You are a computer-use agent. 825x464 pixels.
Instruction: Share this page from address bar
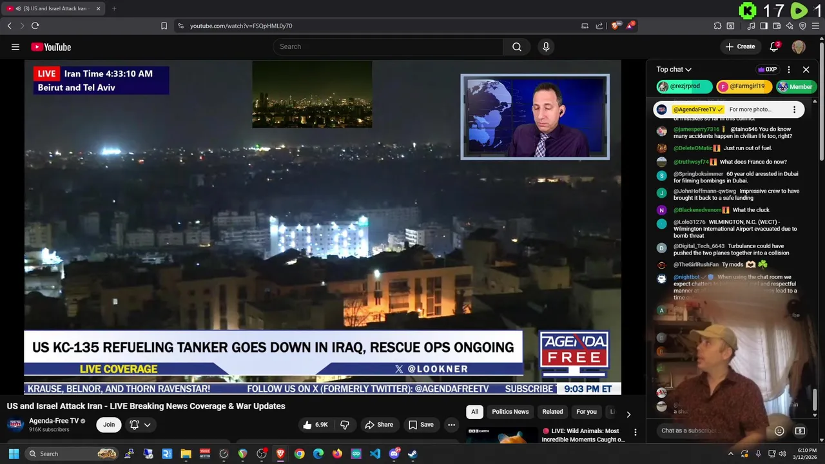click(x=599, y=26)
